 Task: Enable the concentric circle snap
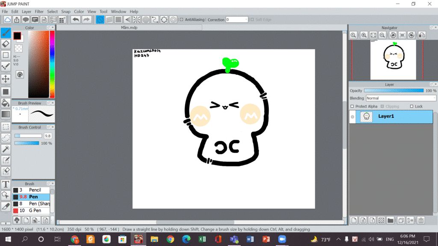coord(146,20)
